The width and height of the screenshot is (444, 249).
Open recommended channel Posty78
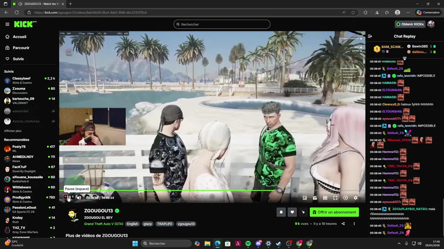click(x=29, y=149)
